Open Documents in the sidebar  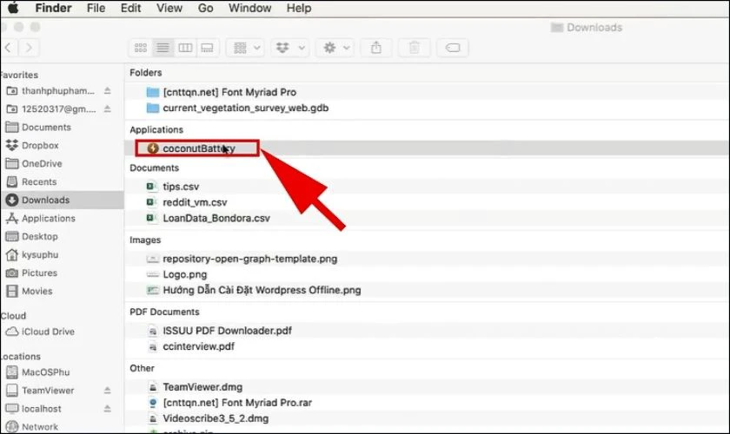(38, 127)
